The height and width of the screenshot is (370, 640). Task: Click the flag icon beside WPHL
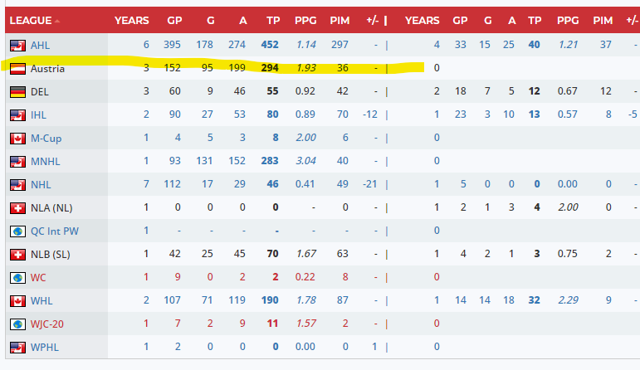pos(17,347)
